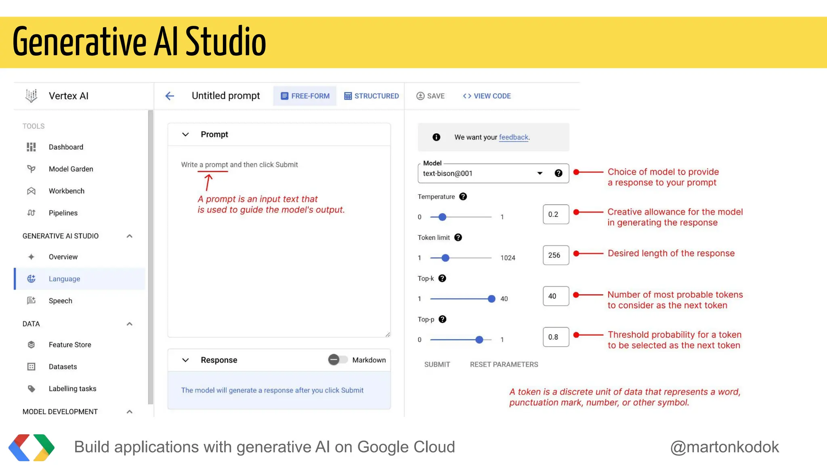Click the Dashboard icon in sidebar
Viewport: 827px width, 465px height.
(31, 147)
